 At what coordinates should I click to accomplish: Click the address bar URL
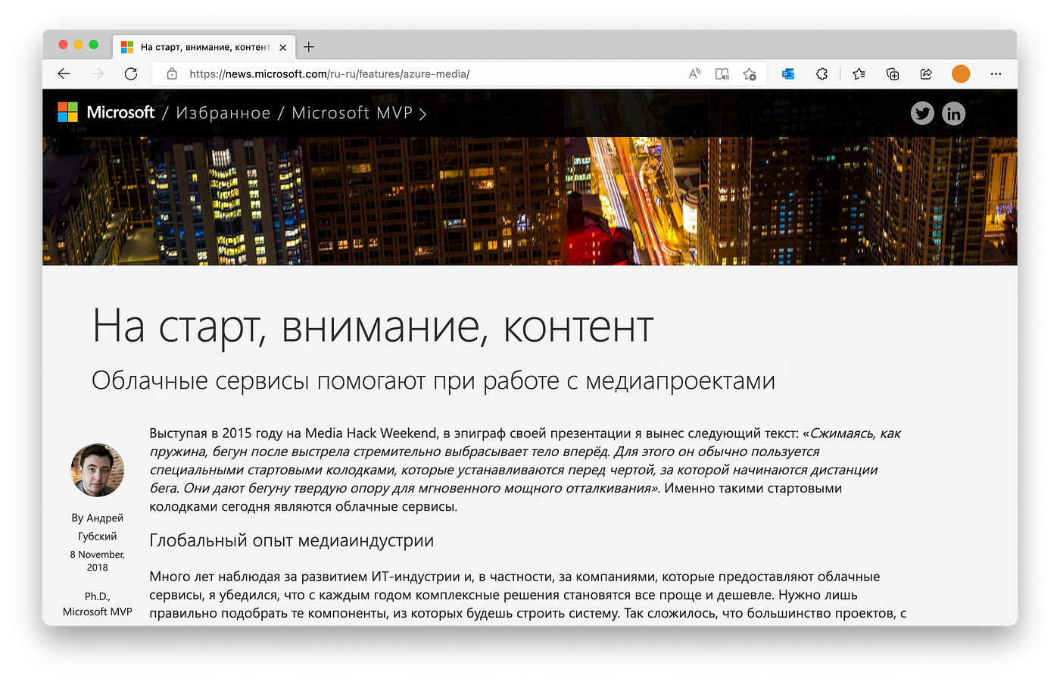pos(329,74)
